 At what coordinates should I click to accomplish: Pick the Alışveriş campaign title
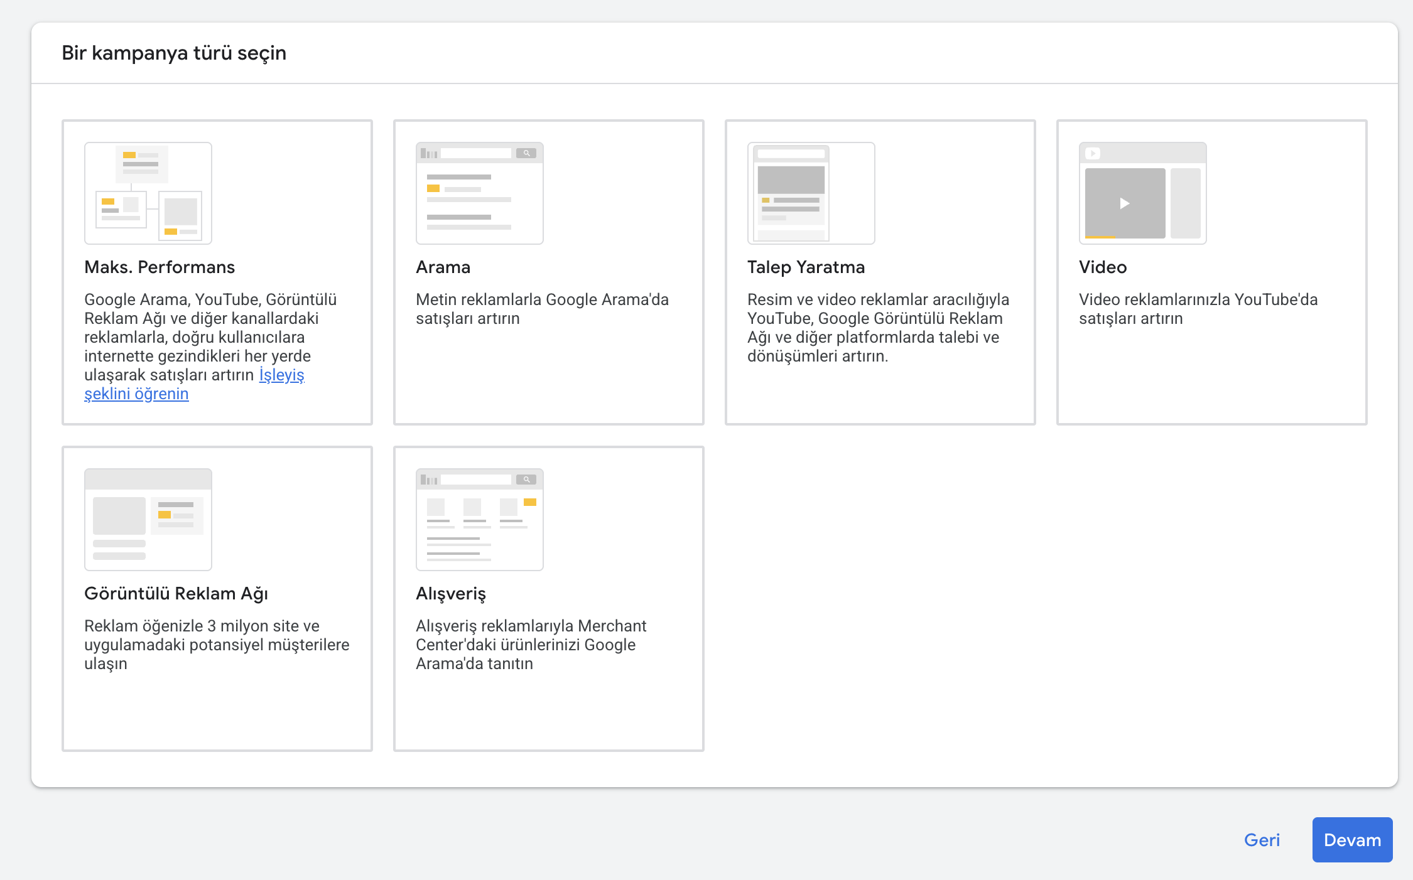[x=451, y=594]
